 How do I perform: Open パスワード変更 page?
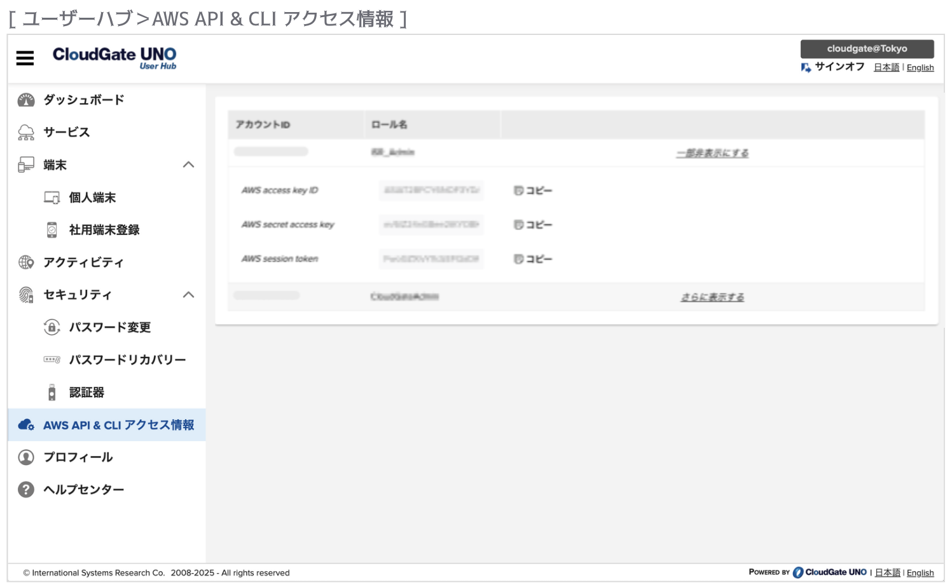(x=110, y=327)
